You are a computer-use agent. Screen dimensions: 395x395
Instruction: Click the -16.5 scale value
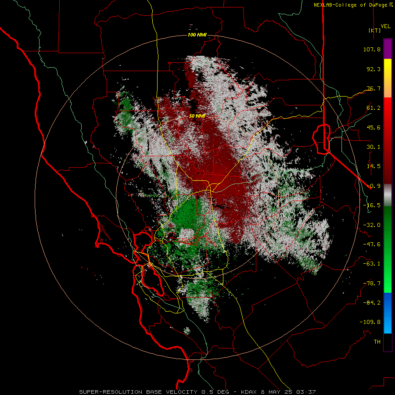(372, 205)
